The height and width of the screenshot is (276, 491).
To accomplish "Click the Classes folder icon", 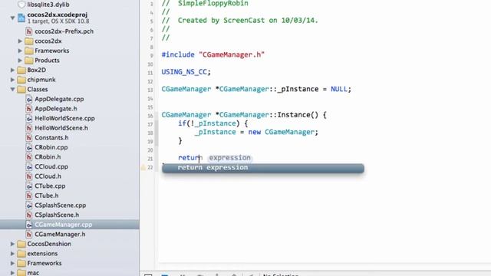I will (21, 89).
